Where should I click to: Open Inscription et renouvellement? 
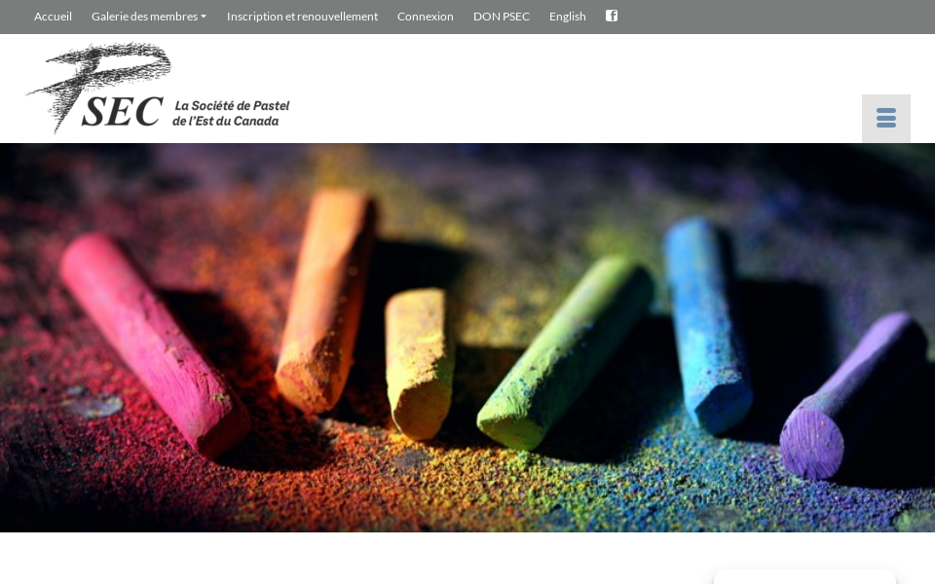[x=302, y=17]
